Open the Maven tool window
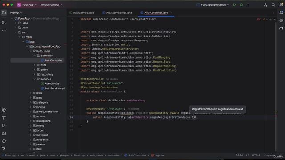Viewport: 285px width, 160px height. (x=281, y=28)
